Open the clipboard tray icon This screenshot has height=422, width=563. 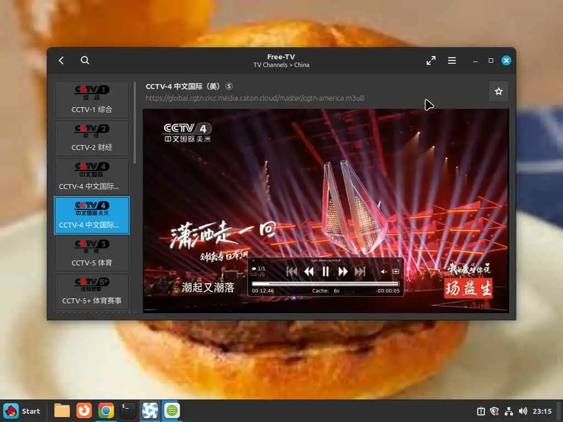(481, 411)
